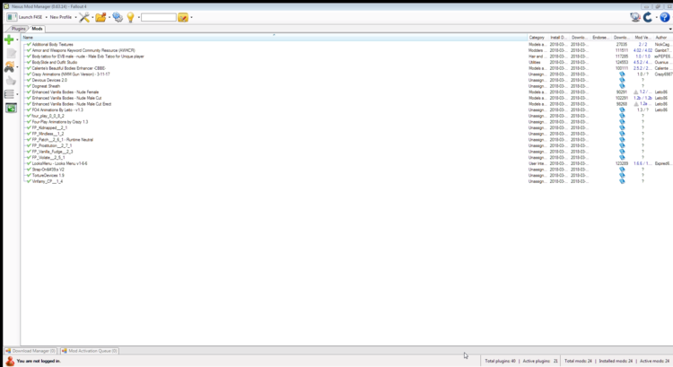
Task: Select the Mods tab
Action: (x=37, y=29)
